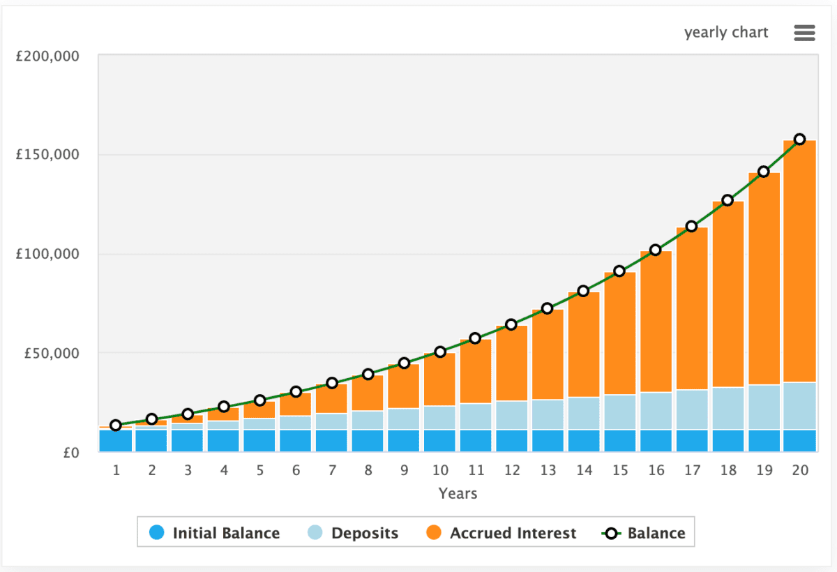Image resolution: width=837 pixels, height=572 pixels.
Task: Click the orange interest bar for year 20
Action: coord(800,262)
